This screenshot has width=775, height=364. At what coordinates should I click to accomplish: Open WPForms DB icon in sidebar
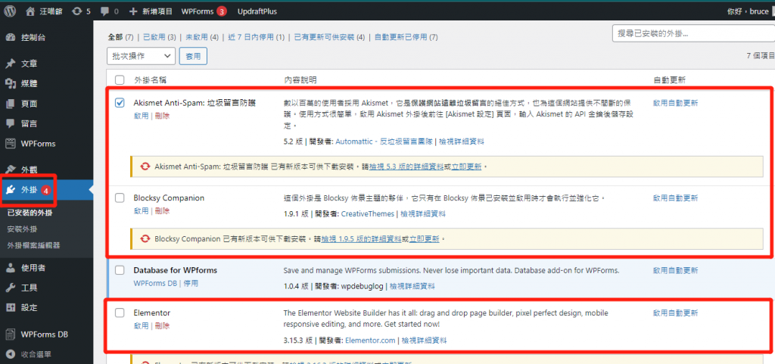click(x=11, y=334)
